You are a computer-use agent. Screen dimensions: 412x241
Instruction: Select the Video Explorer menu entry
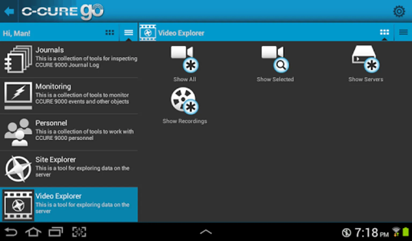click(69, 205)
